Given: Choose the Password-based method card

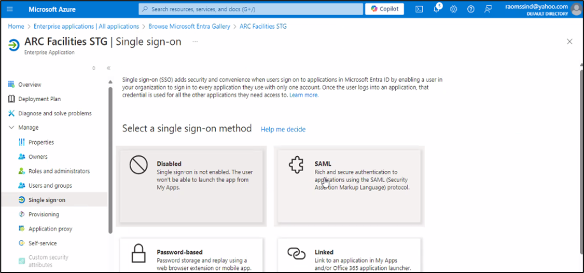Looking at the screenshot, I should tap(191, 256).
